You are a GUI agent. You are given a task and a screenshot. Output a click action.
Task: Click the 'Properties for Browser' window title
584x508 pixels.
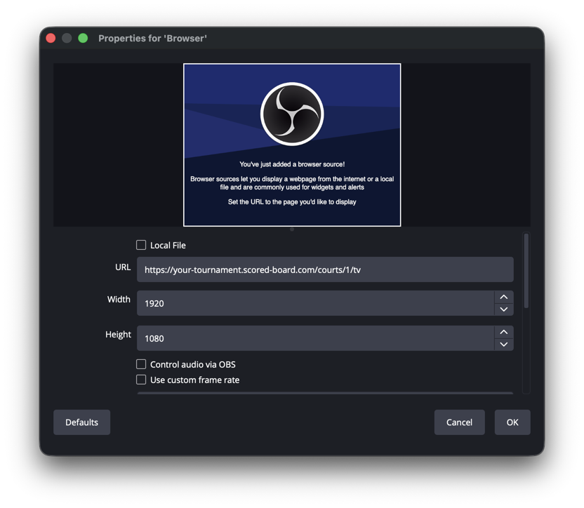click(x=153, y=39)
